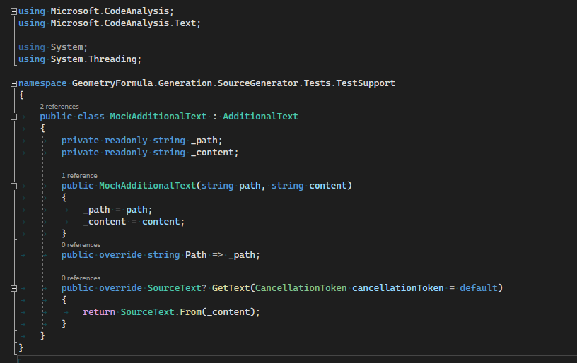Click the '_content = content;' assignment
This screenshot has height=363, width=577.
click(x=134, y=222)
